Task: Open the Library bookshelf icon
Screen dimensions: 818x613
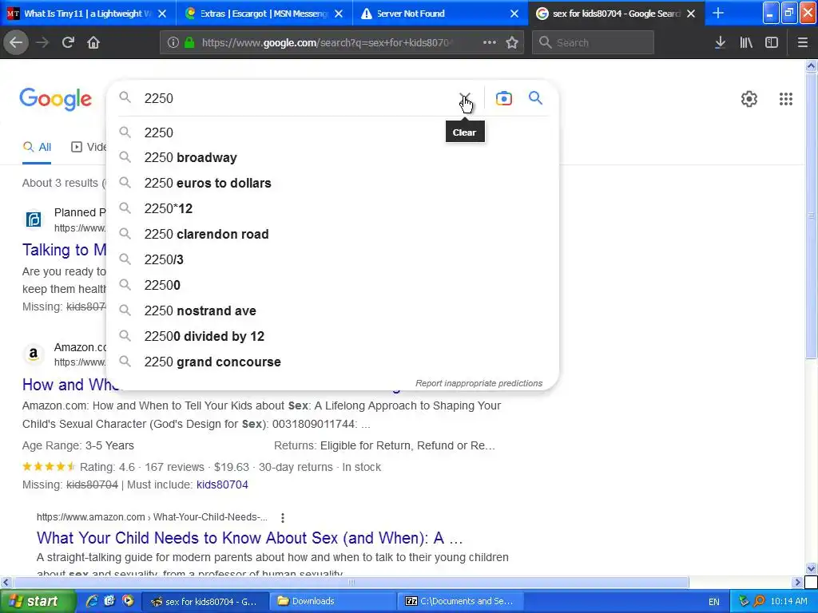Action: click(746, 43)
